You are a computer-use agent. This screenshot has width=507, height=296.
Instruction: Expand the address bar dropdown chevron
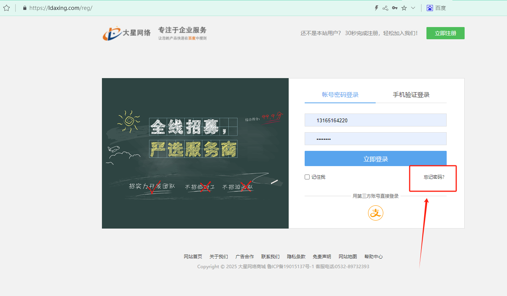tap(413, 8)
